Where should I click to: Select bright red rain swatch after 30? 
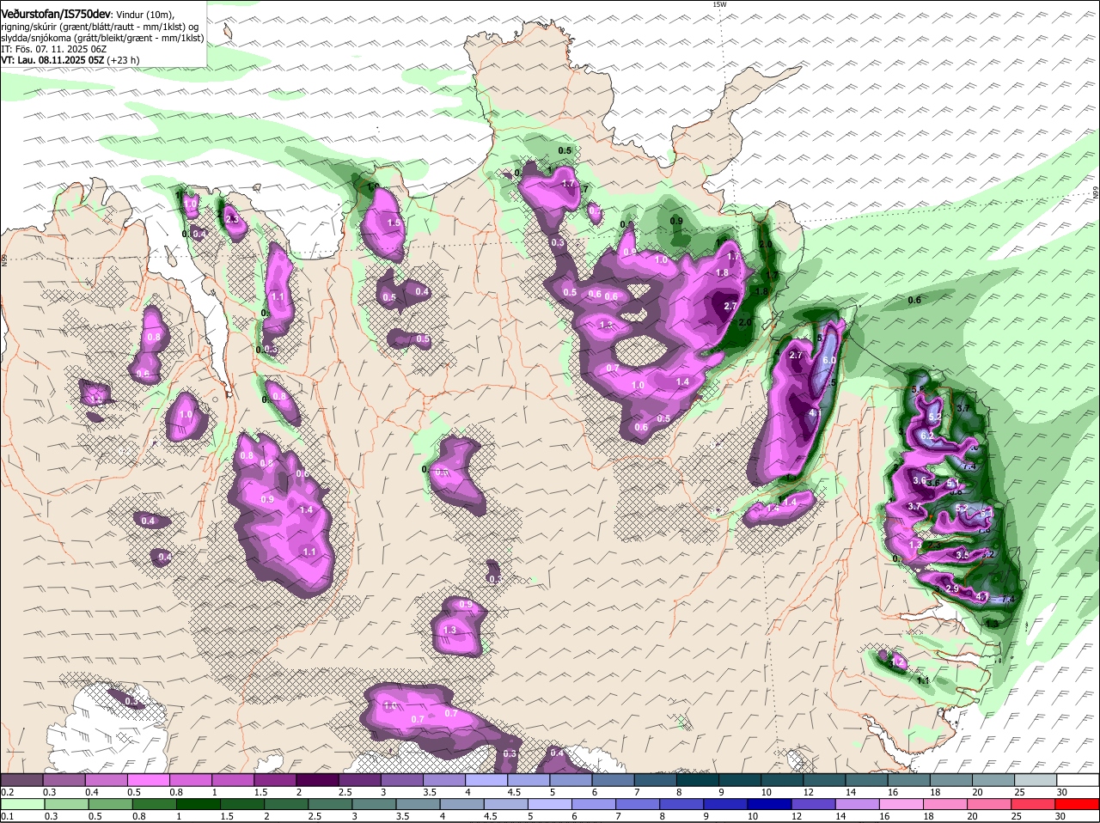[1079, 804]
